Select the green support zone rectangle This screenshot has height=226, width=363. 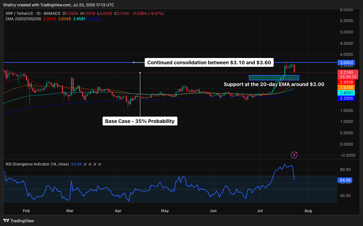(x=274, y=78)
